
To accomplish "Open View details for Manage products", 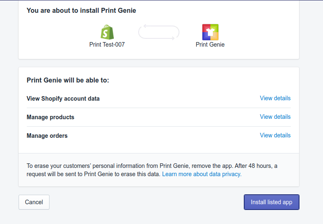I will [275, 117].
